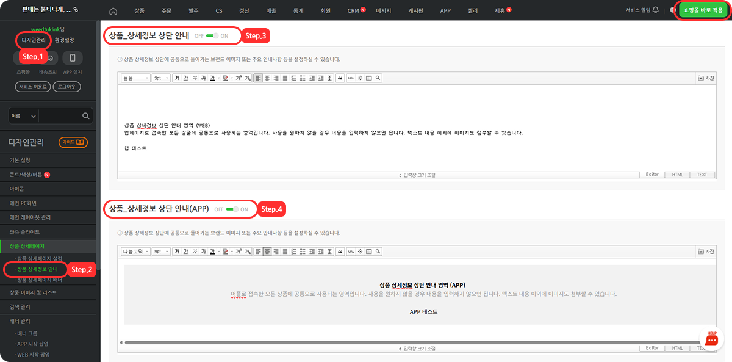Open service notification bell icon

656,10
